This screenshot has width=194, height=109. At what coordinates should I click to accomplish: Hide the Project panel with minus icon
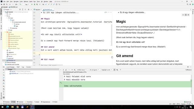[31, 9]
